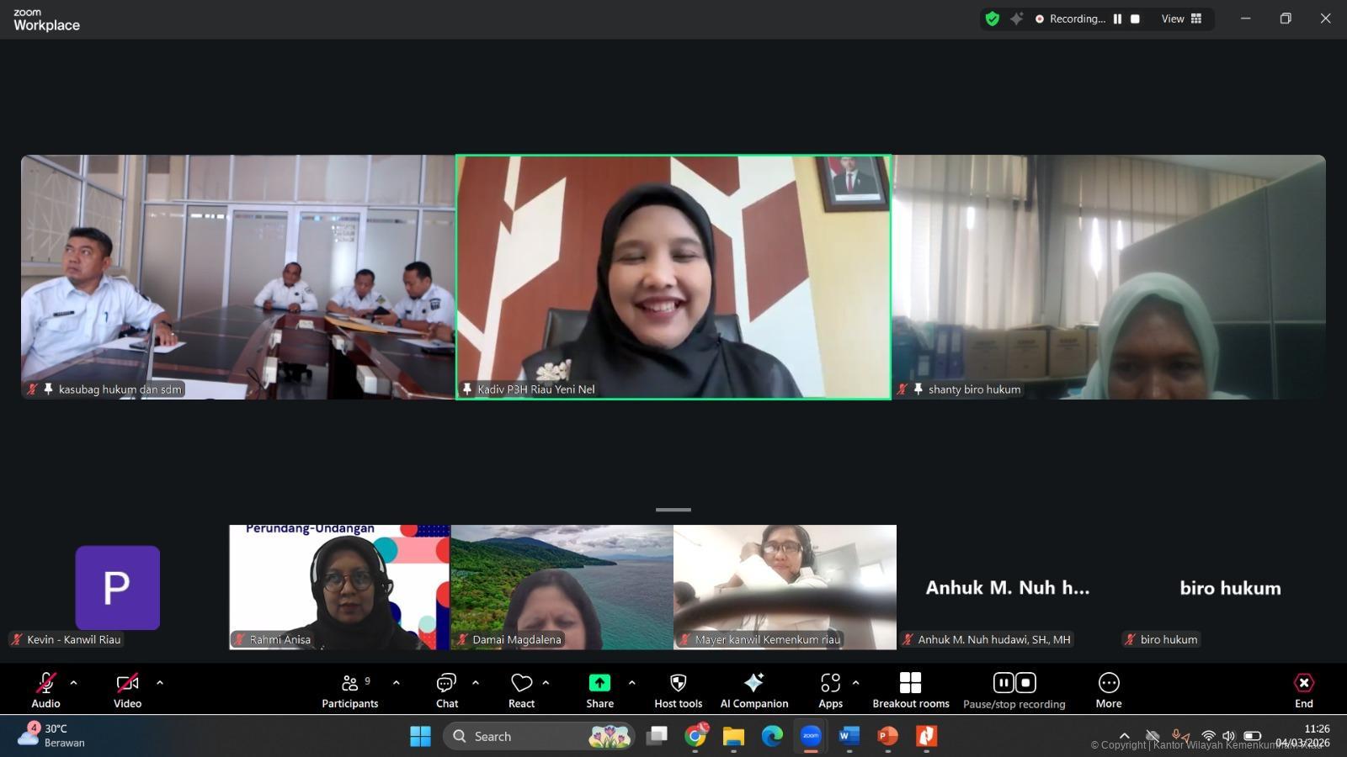Screen dimensions: 1347x757
Task: Unmute microphone with Audio button
Action: point(45,690)
